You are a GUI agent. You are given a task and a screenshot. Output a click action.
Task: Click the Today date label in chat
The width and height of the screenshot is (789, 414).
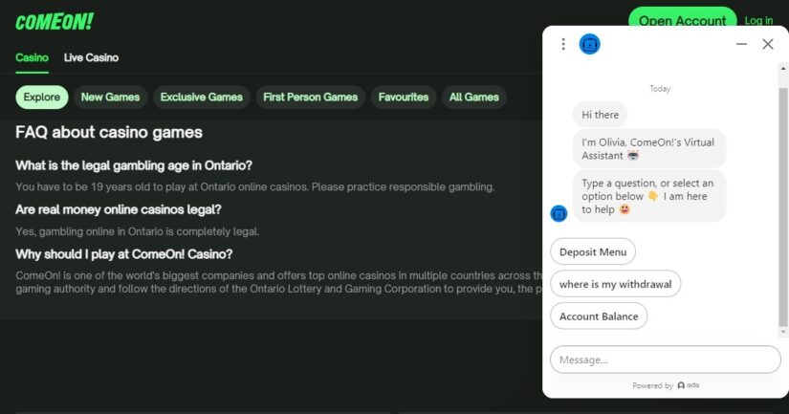click(x=660, y=89)
